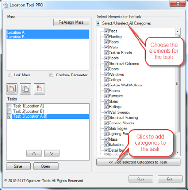
Task: Uncheck the Floors category checkbox
Action: click(106, 42)
